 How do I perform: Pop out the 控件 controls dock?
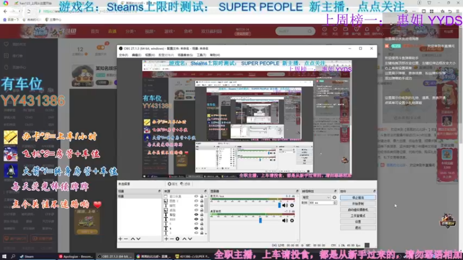(374, 191)
